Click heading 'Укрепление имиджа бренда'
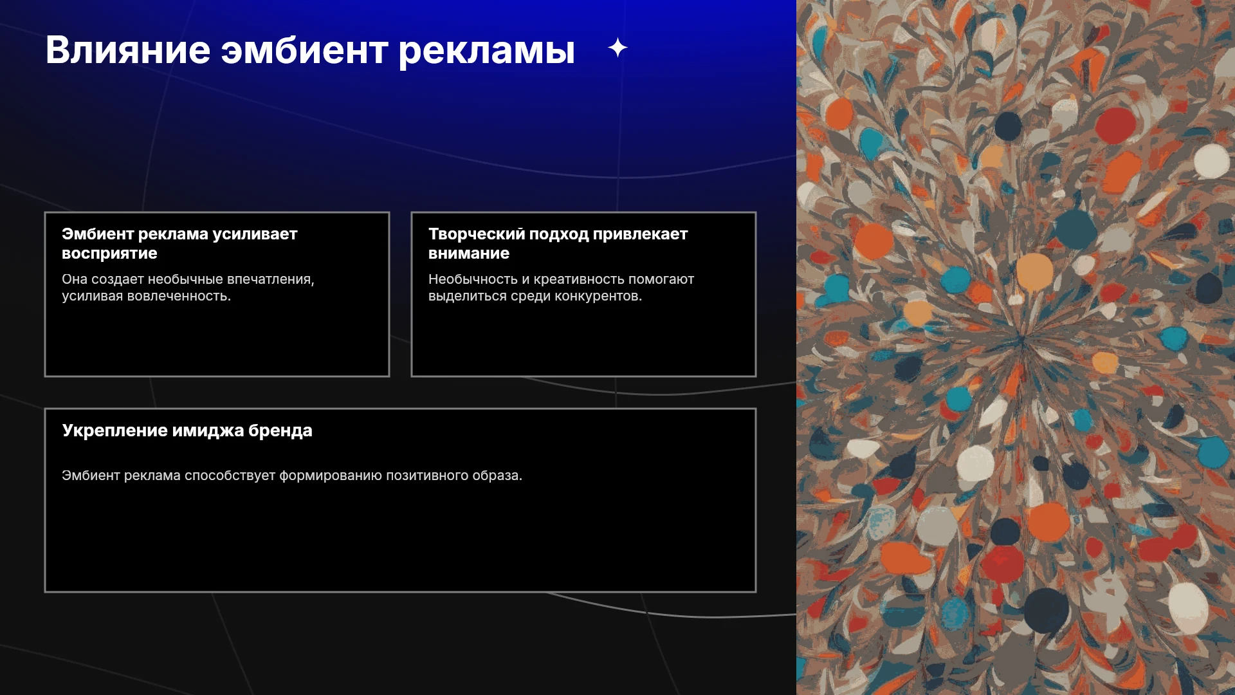The width and height of the screenshot is (1235, 695). point(187,431)
